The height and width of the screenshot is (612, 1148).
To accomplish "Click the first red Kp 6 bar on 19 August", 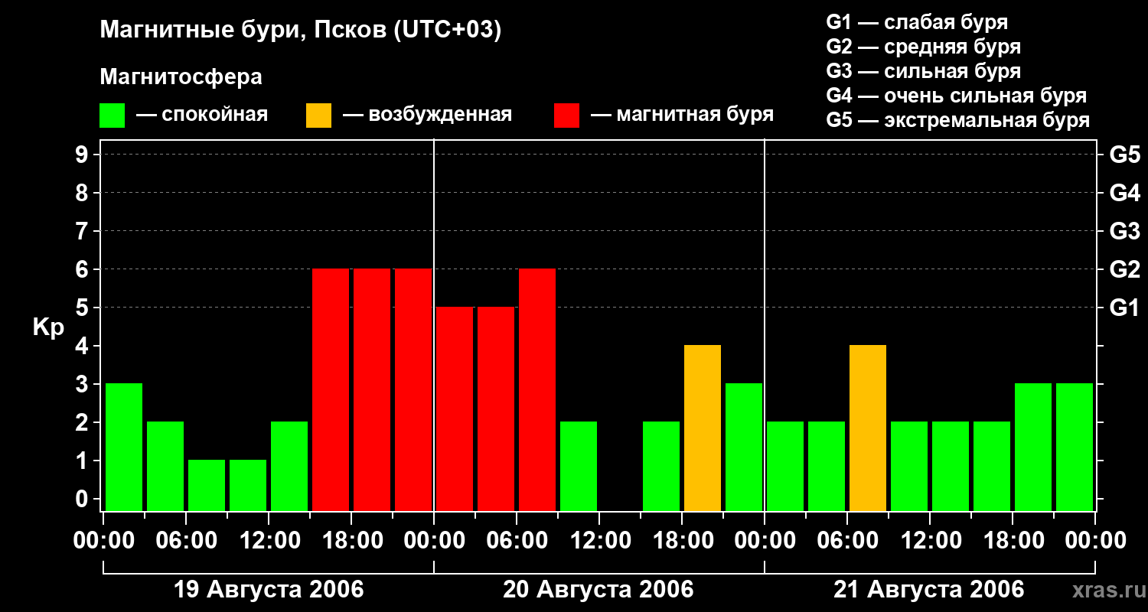I will [x=331, y=390].
